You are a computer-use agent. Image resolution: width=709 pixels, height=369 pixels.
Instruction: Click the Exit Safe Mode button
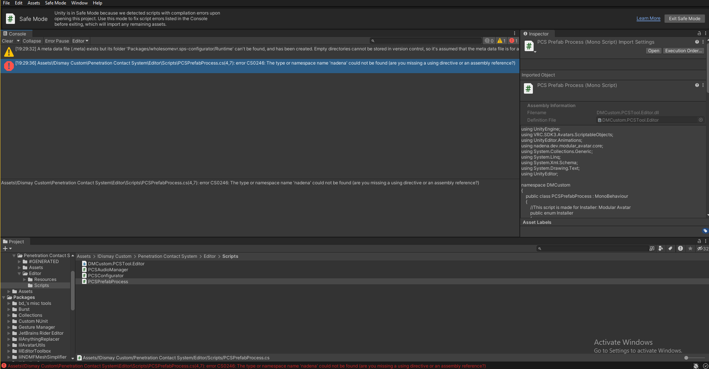[x=684, y=19]
